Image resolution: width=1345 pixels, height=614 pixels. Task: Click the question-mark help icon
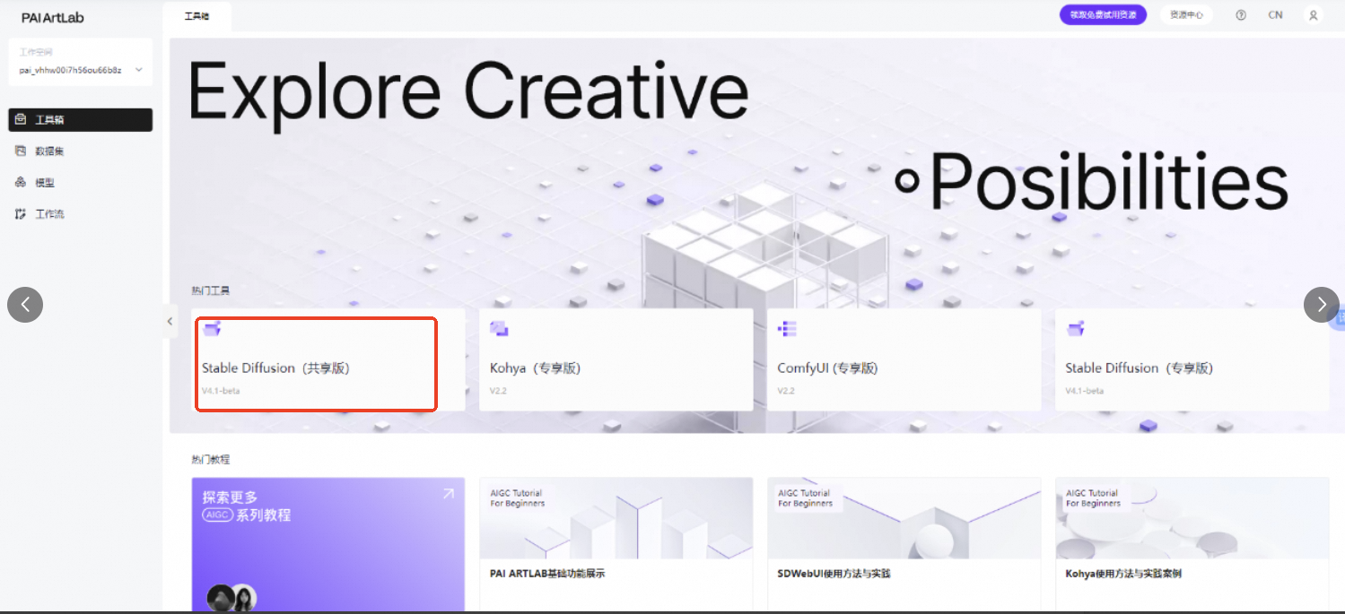(1241, 15)
